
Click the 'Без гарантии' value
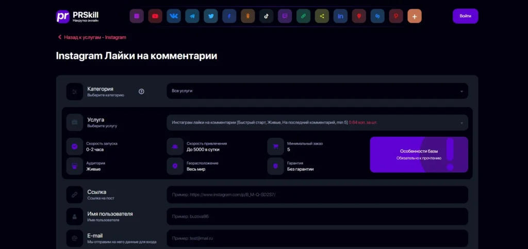click(x=301, y=169)
